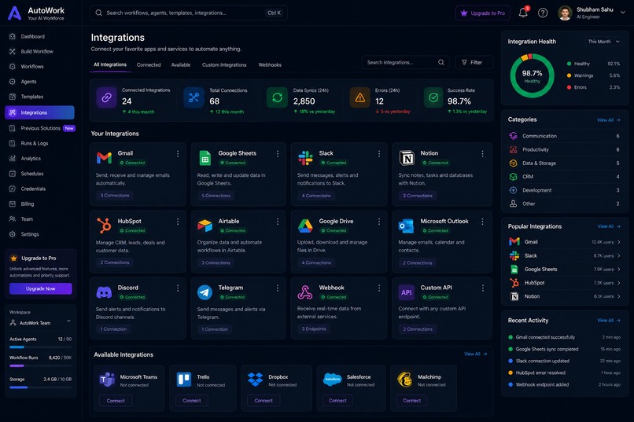The height and width of the screenshot is (422, 634).
Task: Click View All in Available Integrations
Action: click(475, 354)
